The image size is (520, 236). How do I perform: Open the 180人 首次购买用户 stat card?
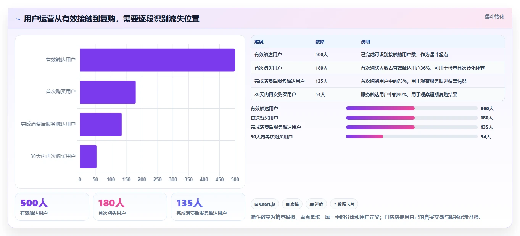(x=130, y=207)
